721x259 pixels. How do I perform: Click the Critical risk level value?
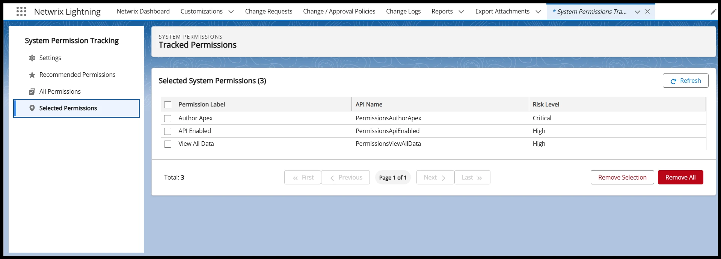[542, 118]
